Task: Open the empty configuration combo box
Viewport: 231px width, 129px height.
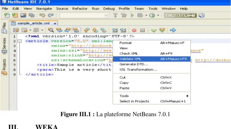Action: tap(84, 15)
